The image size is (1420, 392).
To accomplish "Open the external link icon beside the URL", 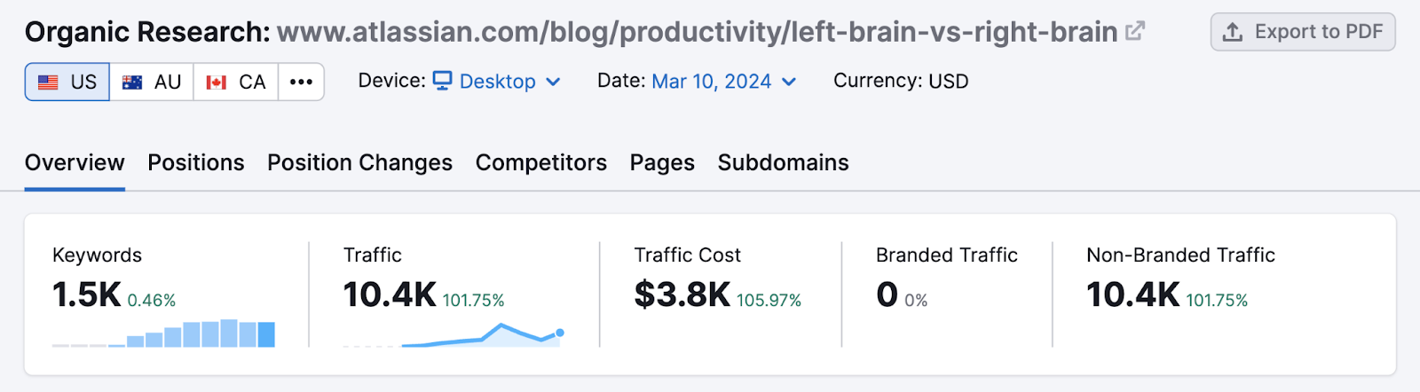I will click(1135, 32).
